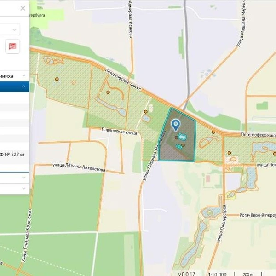This screenshot has height=276, width=276.
Task: Click the red document report icon button
Action: coord(12,46)
